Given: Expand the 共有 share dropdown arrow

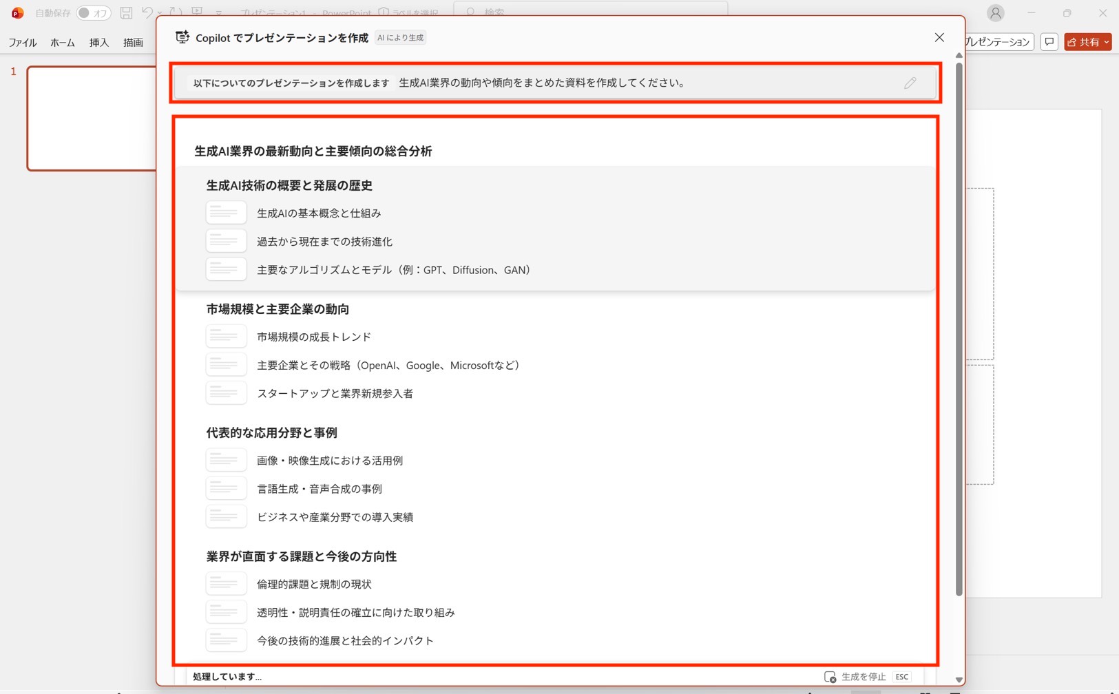Looking at the screenshot, I should pyautogui.click(x=1106, y=42).
